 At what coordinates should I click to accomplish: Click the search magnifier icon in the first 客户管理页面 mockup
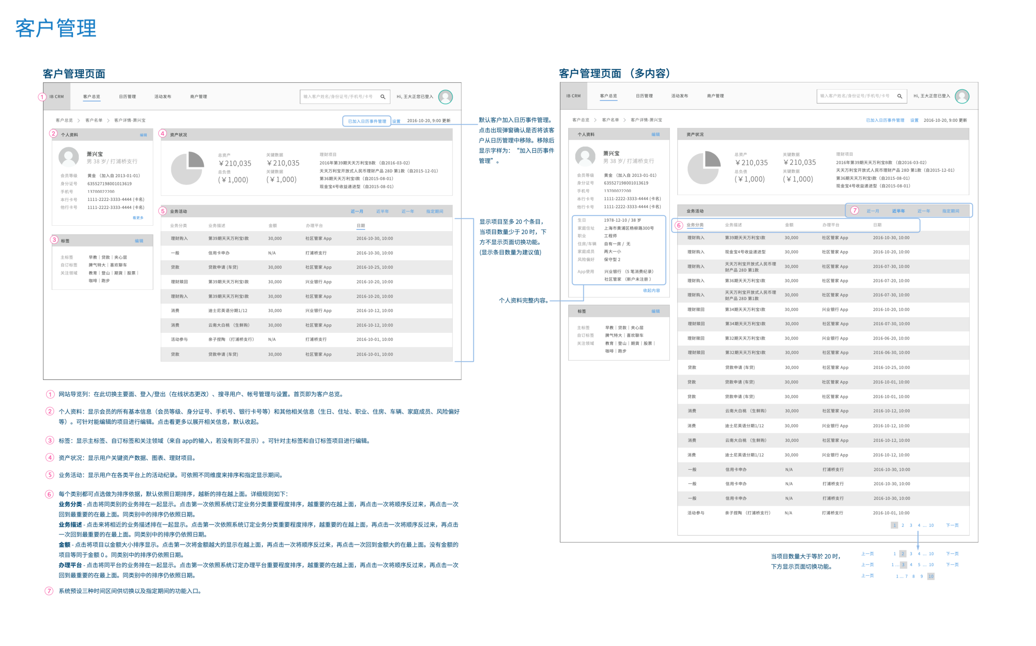pyautogui.click(x=383, y=97)
